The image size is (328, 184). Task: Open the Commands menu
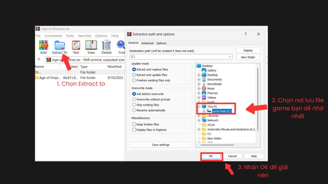click(x=53, y=36)
